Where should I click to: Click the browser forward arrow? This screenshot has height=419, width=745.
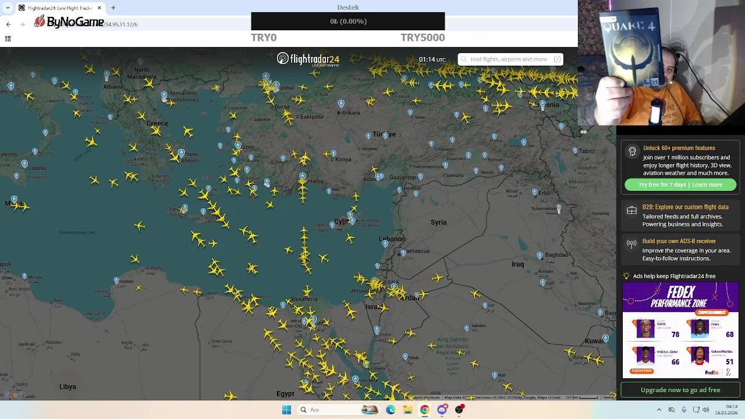point(22,24)
